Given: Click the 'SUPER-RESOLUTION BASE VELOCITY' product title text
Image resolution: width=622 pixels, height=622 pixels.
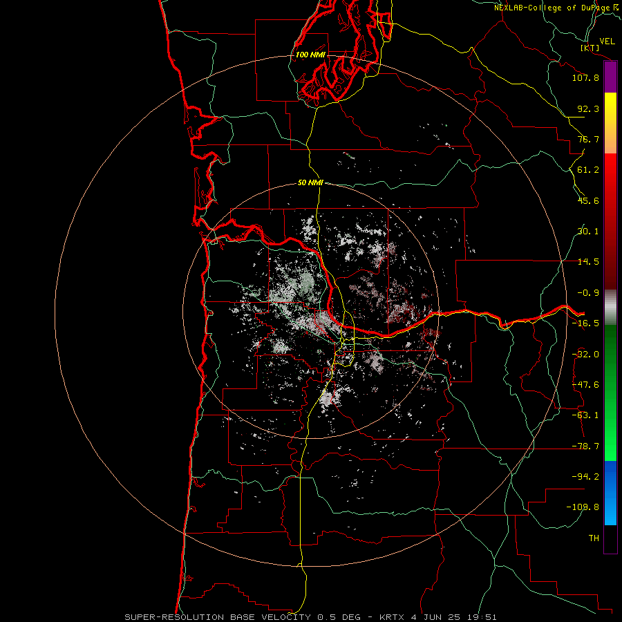Looking at the screenshot, I should tap(219, 617).
